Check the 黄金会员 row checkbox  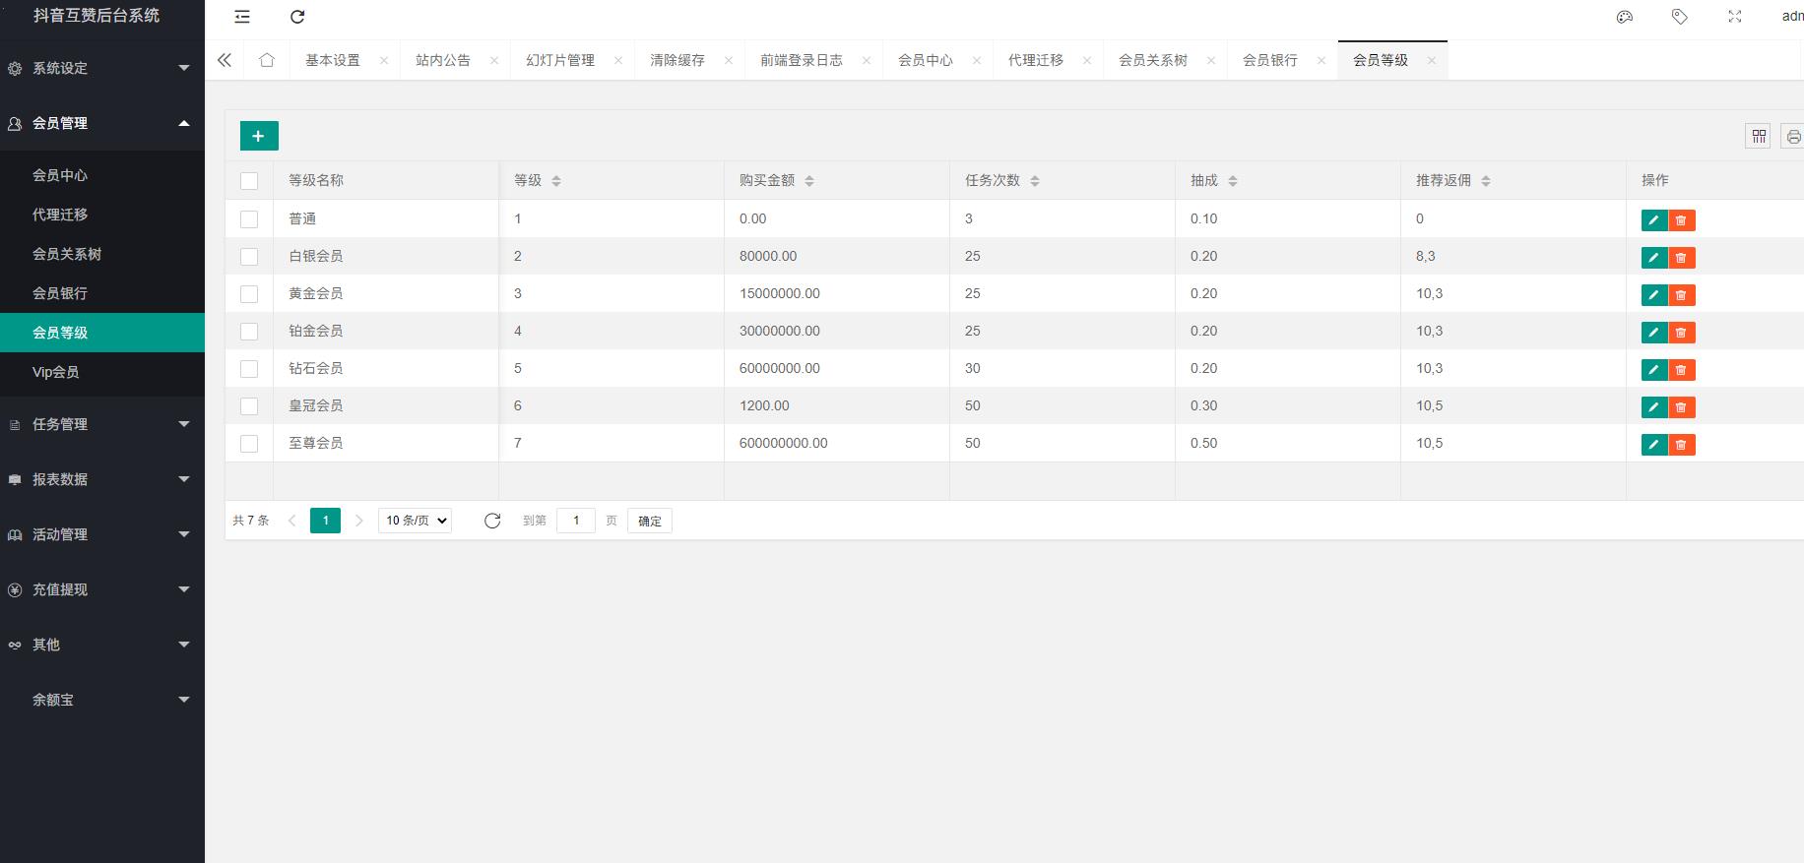click(249, 294)
